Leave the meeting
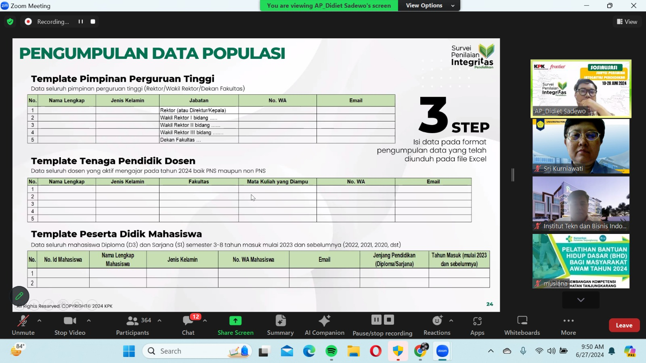 624,325
